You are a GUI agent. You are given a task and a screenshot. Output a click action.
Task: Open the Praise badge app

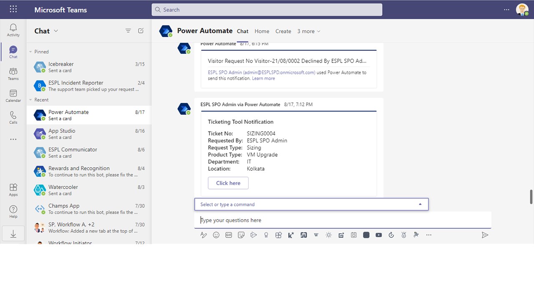(266, 235)
